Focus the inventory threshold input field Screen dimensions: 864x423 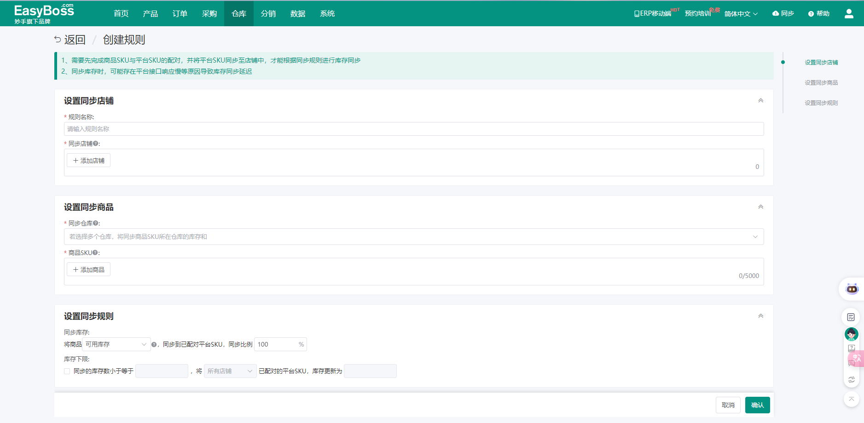click(162, 371)
